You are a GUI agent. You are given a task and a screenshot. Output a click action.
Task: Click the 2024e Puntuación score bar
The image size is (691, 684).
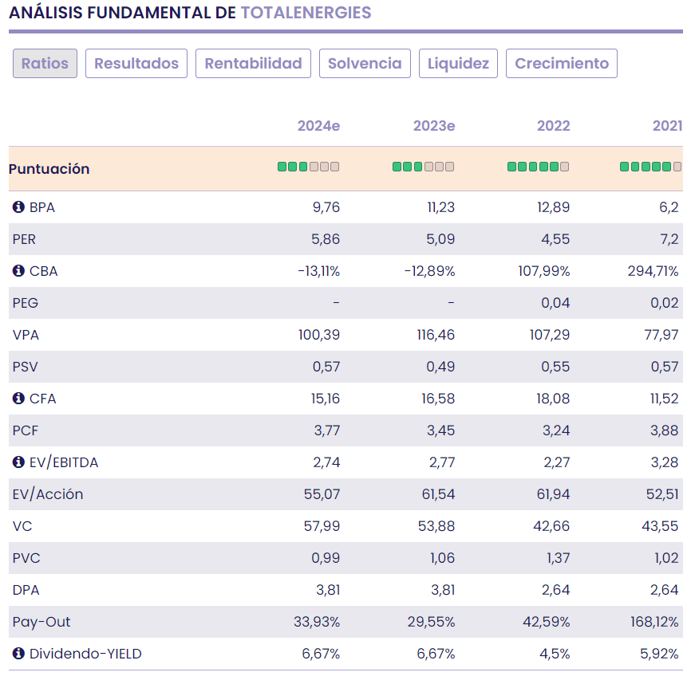click(308, 167)
